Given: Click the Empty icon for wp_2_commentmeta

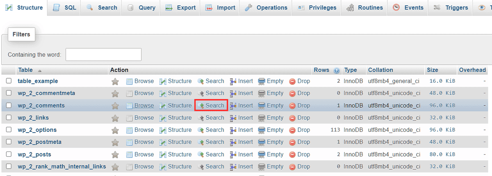Looking at the screenshot, I should 262,93.
